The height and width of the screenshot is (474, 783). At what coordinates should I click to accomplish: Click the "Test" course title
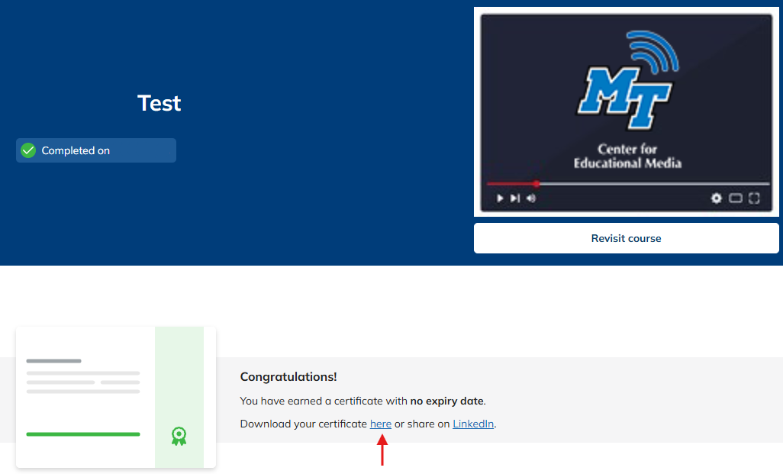point(159,103)
